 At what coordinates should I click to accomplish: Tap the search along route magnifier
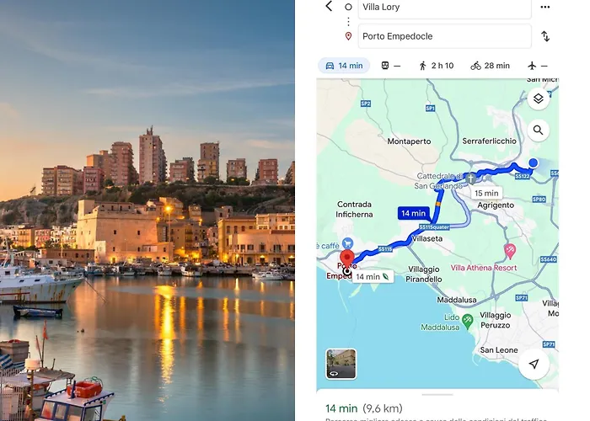pos(537,131)
